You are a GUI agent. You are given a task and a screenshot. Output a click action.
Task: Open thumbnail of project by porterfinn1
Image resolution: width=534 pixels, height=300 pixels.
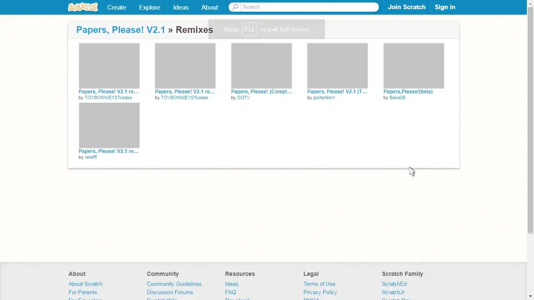click(x=338, y=65)
